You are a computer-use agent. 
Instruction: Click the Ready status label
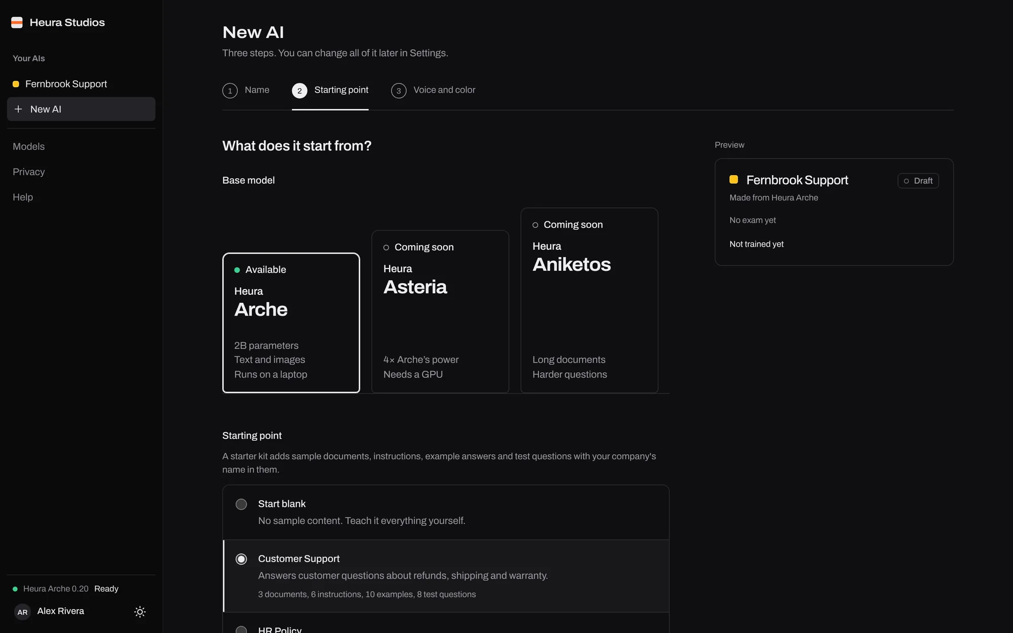coord(106,588)
